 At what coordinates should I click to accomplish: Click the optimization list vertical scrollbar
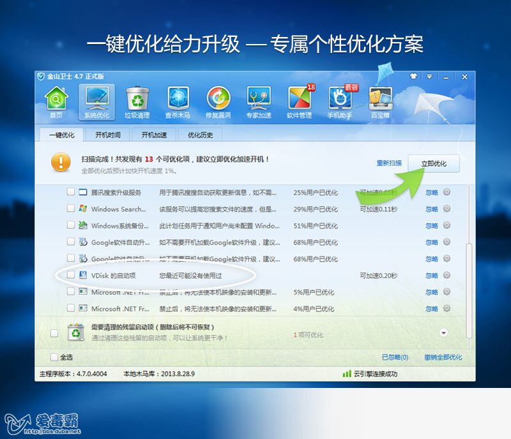coord(469,290)
